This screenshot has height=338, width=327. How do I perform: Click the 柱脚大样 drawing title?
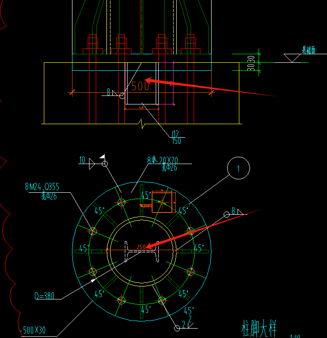click(259, 328)
